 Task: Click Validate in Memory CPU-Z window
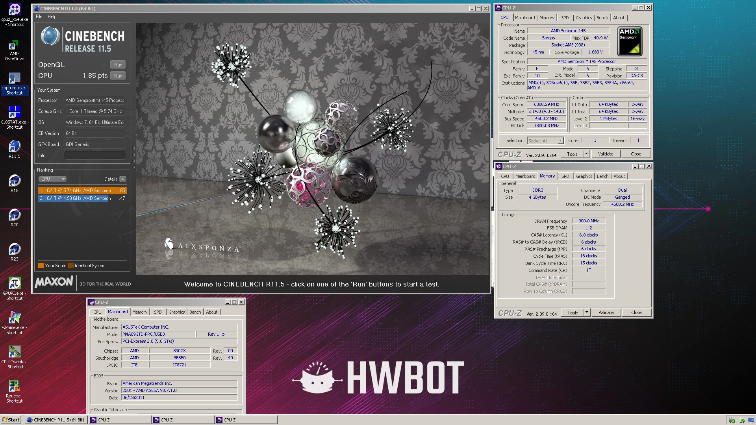point(606,312)
